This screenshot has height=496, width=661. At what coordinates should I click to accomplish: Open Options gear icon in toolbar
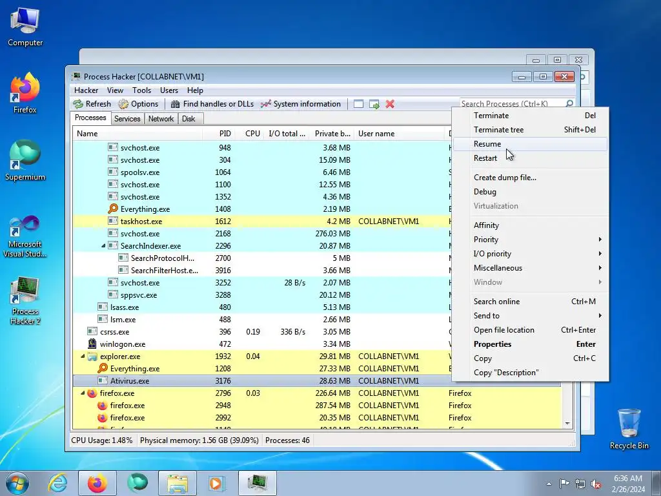[123, 104]
